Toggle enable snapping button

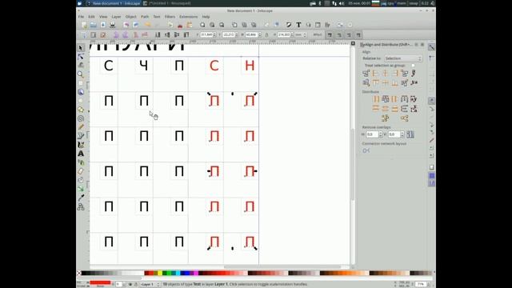coord(431,47)
